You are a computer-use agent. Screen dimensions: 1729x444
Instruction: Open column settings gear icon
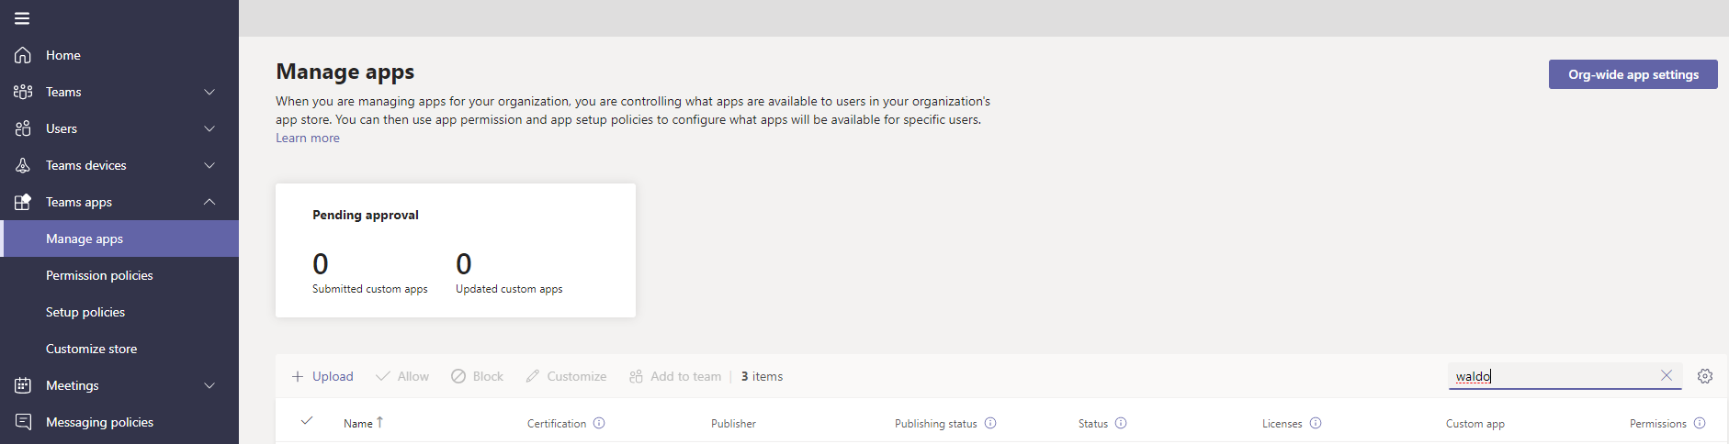[x=1705, y=376]
